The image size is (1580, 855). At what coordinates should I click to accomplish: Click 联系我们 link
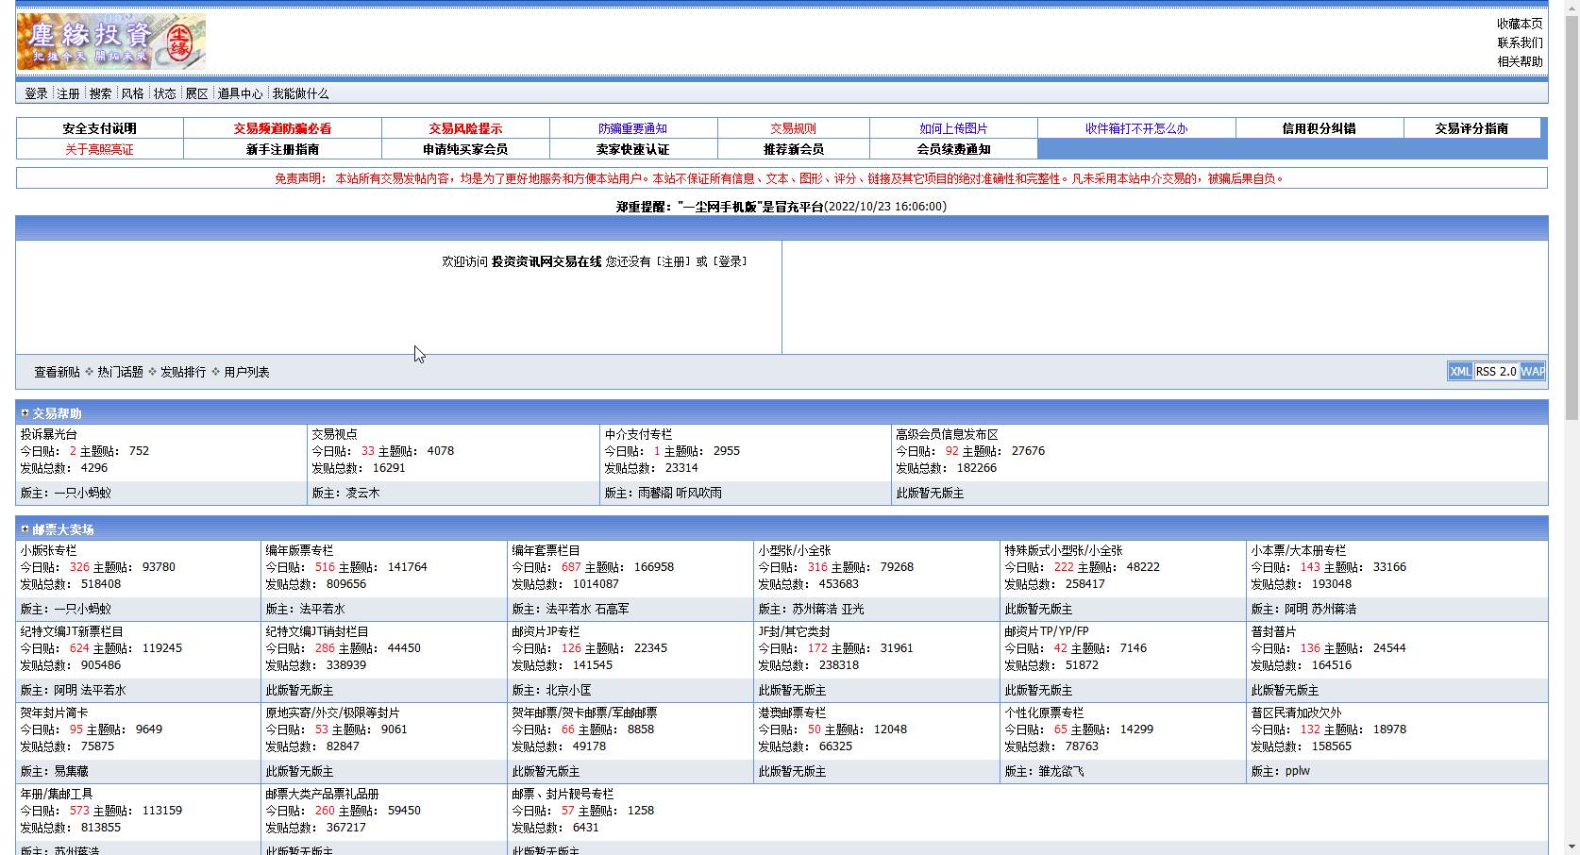pyautogui.click(x=1520, y=42)
